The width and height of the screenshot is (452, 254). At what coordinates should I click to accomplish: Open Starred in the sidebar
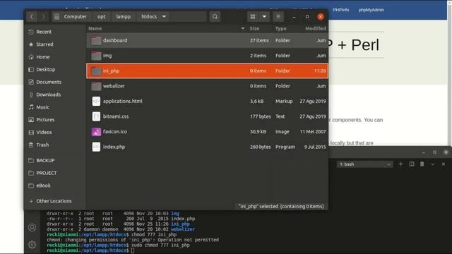point(44,44)
